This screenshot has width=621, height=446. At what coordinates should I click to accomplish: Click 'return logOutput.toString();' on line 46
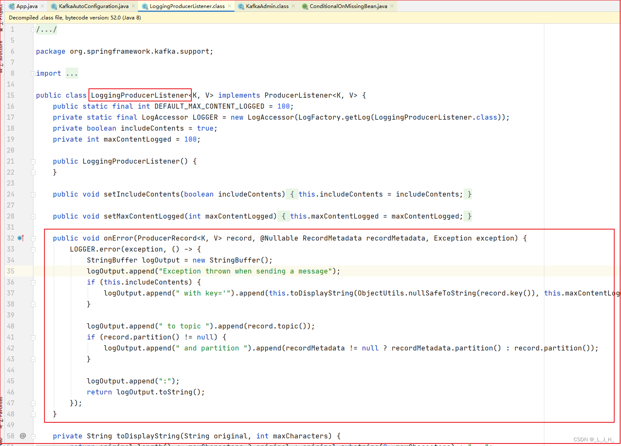pyautogui.click(x=146, y=392)
